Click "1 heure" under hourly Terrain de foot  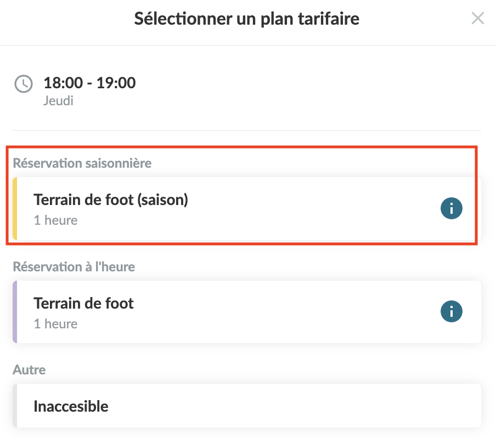click(x=55, y=323)
